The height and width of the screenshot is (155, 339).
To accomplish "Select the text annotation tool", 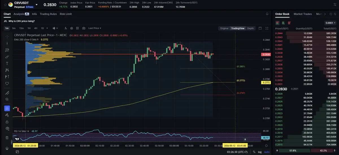I will pos(7,63).
